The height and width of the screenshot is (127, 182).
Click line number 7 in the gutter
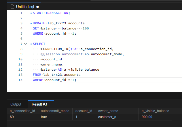pos(22,44)
